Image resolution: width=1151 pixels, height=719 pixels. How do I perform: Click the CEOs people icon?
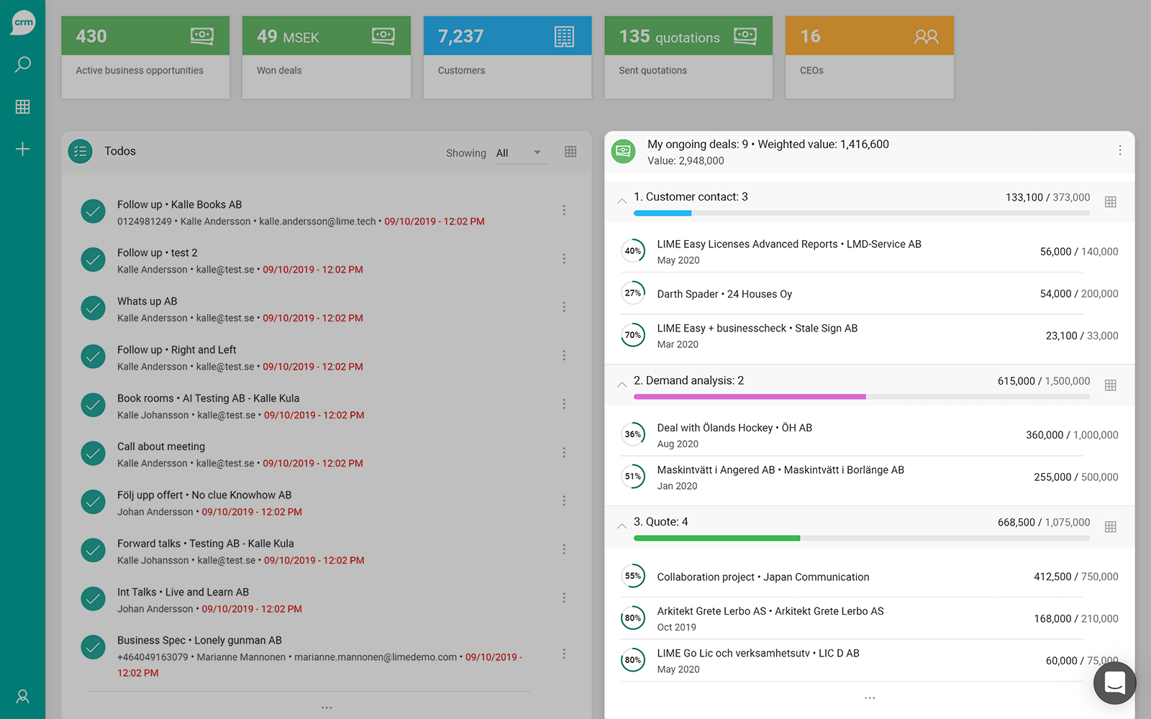pyautogui.click(x=926, y=37)
